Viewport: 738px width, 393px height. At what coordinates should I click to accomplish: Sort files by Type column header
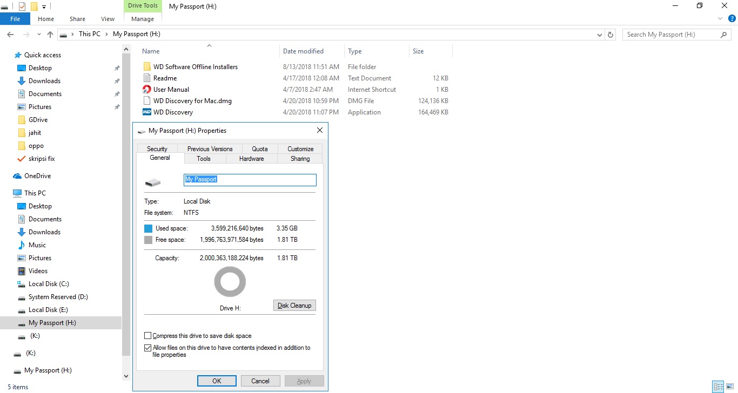(377, 51)
